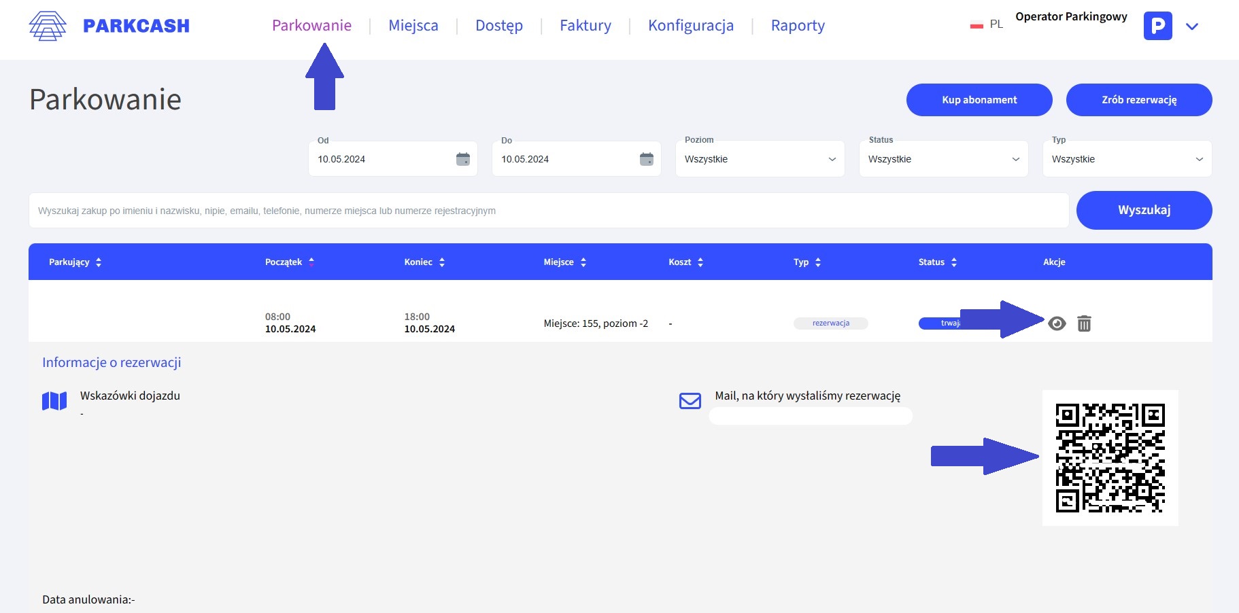Click the blue P user avatar
Image resolution: width=1239 pixels, height=613 pixels.
[1157, 26]
